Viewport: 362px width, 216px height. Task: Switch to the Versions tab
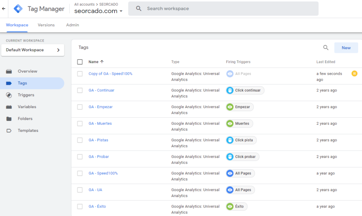pyautogui.click(x=46, y=25)
